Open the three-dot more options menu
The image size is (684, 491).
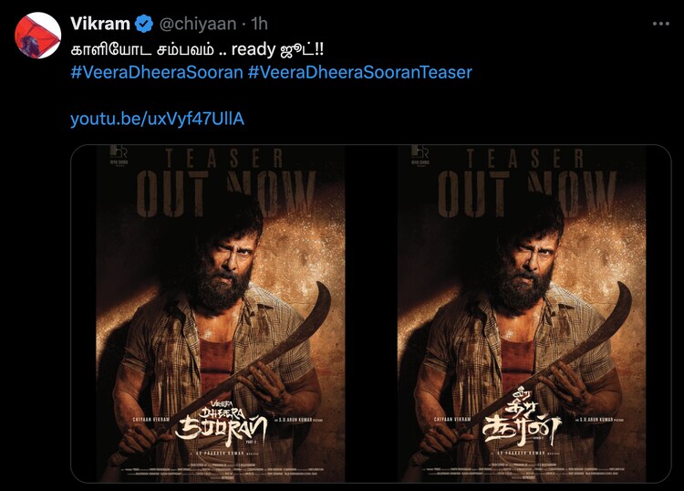(661, 24)
